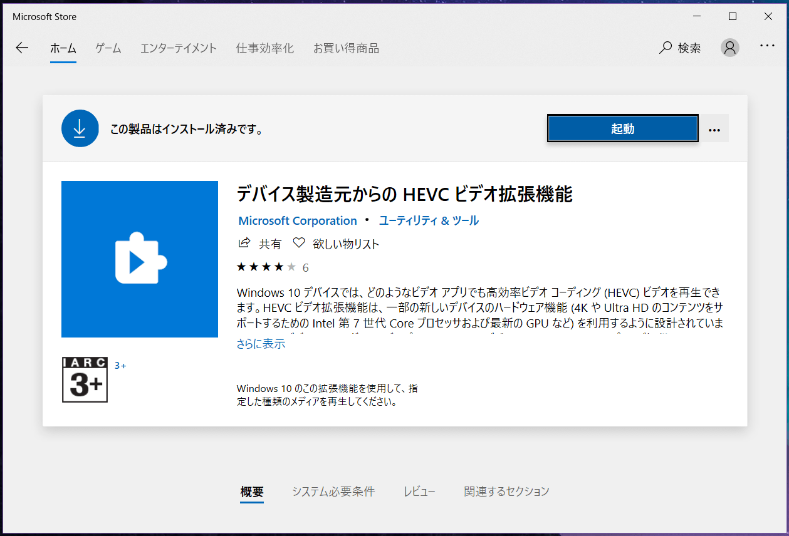Jump to 関連するセクション
789x536 pixels.
coord(506,492)
